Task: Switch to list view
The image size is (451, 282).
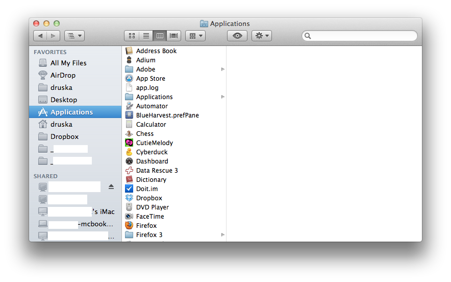Action: point(146,36)
